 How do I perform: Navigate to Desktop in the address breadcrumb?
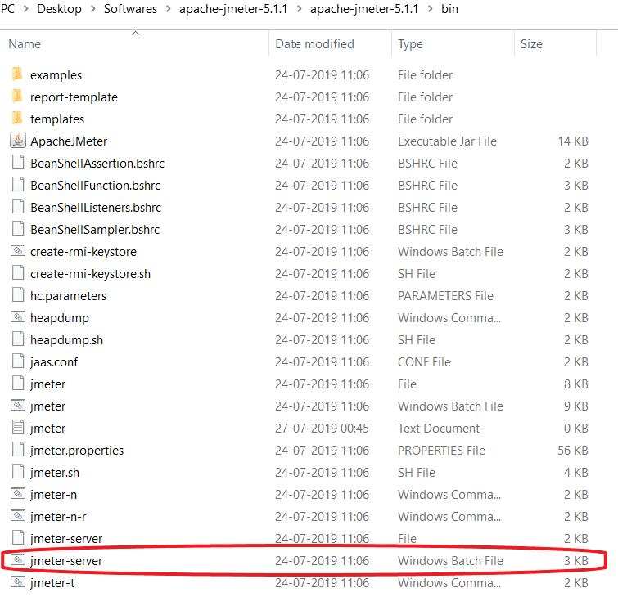[61, 9]
